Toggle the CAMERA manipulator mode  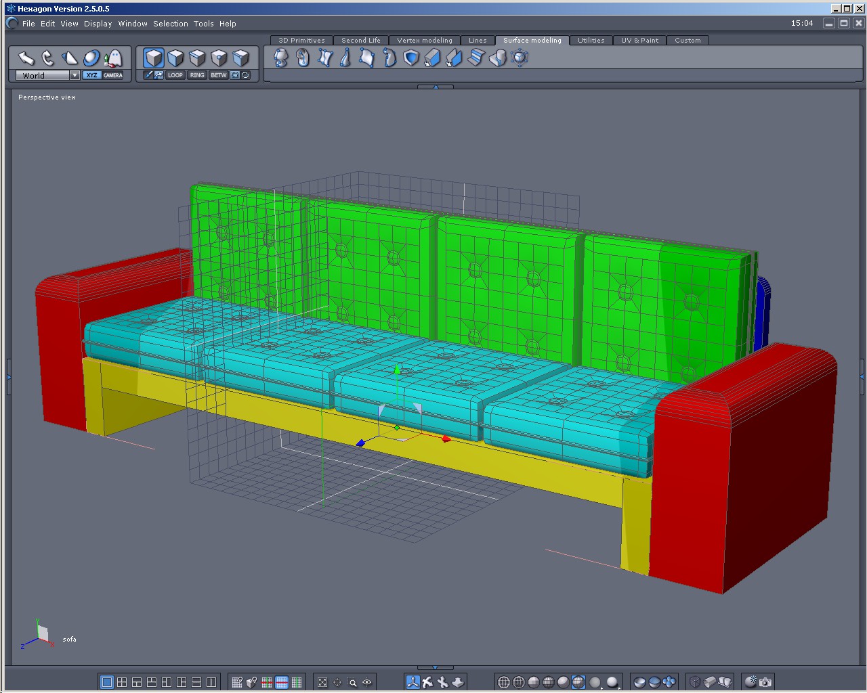tap(113, 75)
